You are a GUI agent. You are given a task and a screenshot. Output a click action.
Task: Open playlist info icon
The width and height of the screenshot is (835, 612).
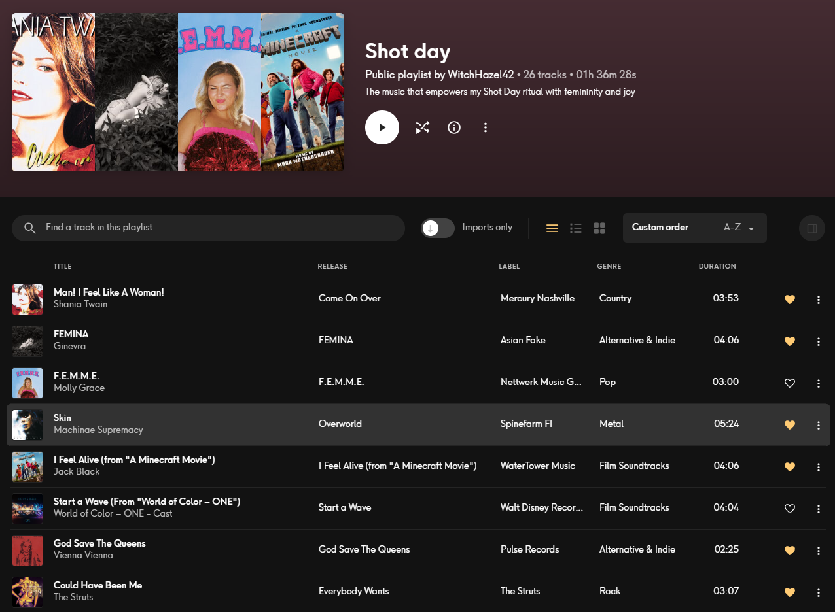coord(454,127)
